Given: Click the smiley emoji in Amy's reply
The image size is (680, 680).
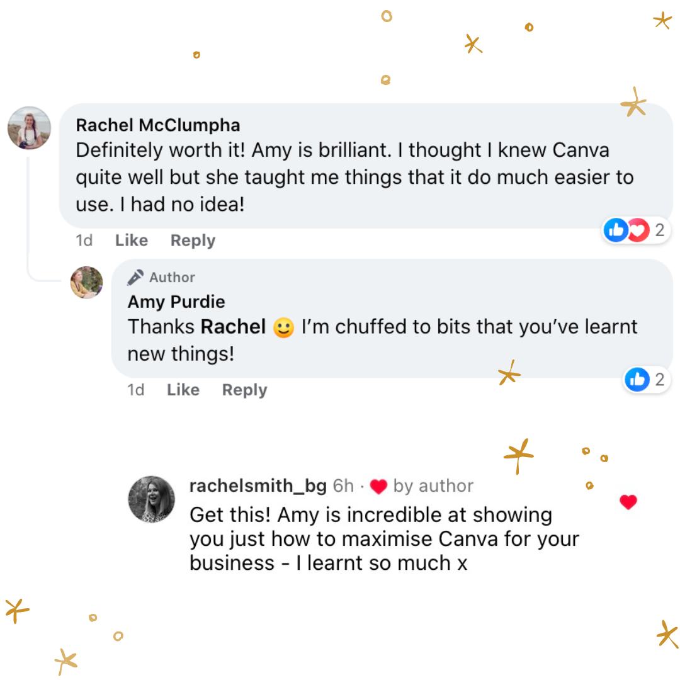Looking at the screenshot, I should (x=284, y=328).
